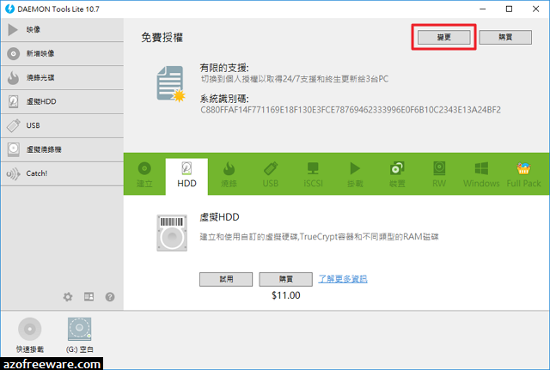The image size is (550, 370).
Task: Open the 掛載 play-arrow tab
Action: pyautogui.click(x=355, y=175)
